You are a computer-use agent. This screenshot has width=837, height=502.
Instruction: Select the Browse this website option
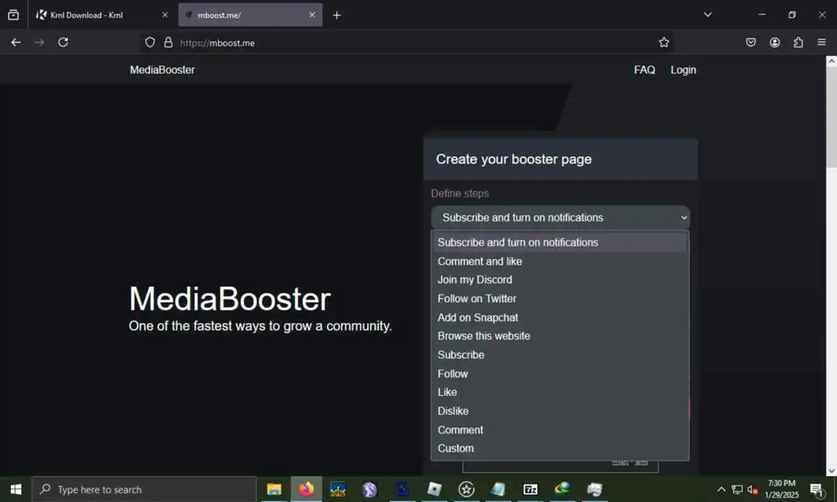click(560, 336)
